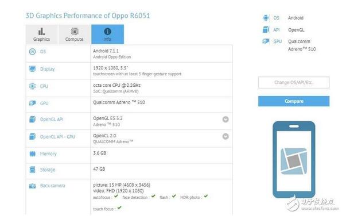Expand the OpenCL 2.0 details
The height and width of the screenshot is (219, 346).
226,136
